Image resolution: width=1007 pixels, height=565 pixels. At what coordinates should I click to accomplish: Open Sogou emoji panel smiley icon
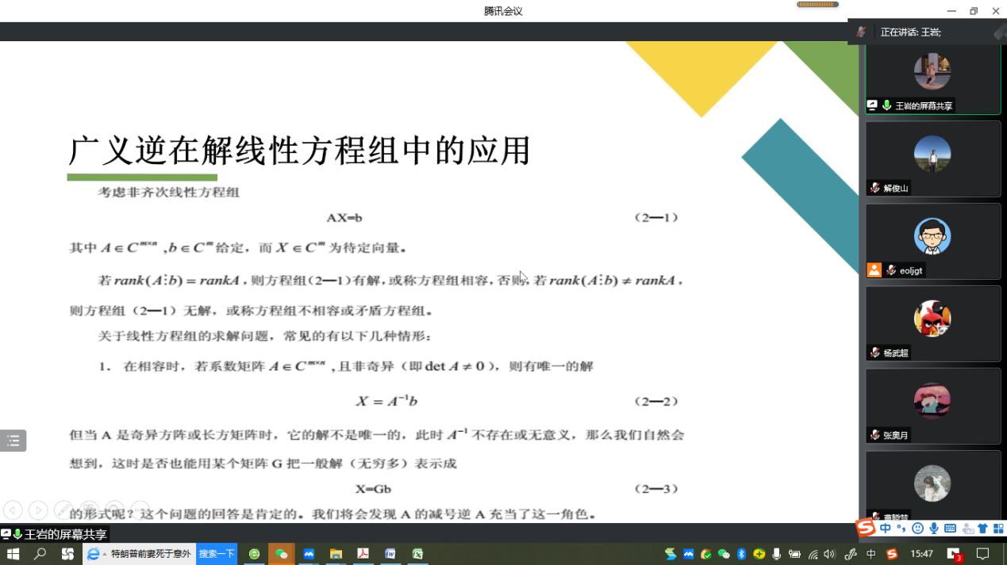918,529
